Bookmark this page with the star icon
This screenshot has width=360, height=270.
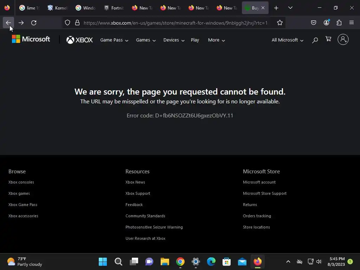279,23
